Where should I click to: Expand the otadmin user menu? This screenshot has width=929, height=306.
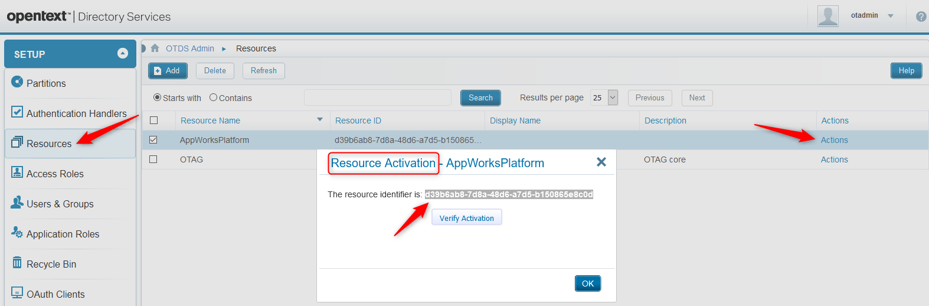(x=891, y=16)
